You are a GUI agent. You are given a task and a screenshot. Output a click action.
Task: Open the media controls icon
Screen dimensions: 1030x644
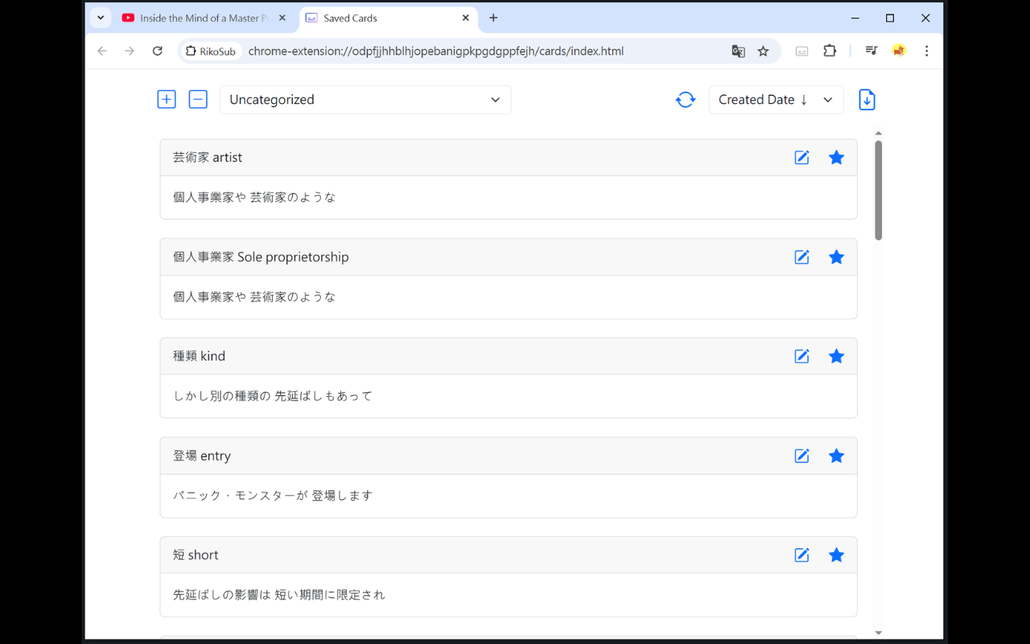871,51
